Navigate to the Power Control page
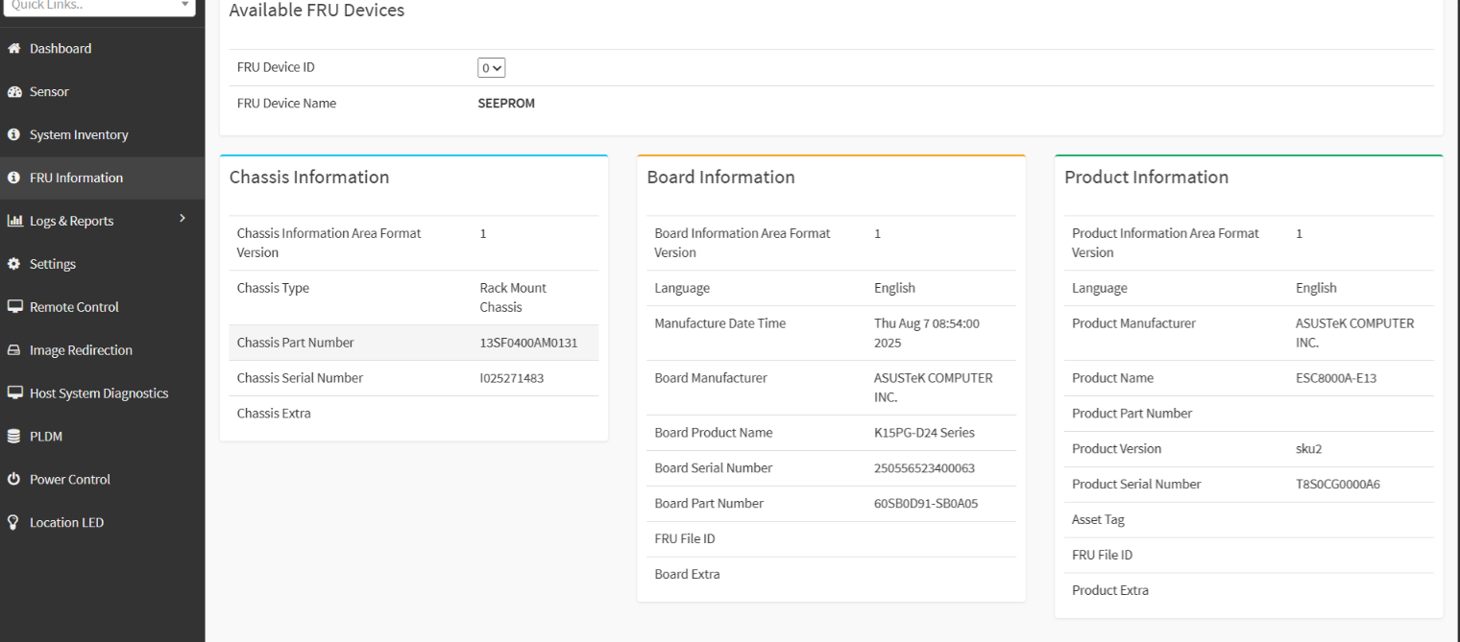1460x642 pixels. 69,480
